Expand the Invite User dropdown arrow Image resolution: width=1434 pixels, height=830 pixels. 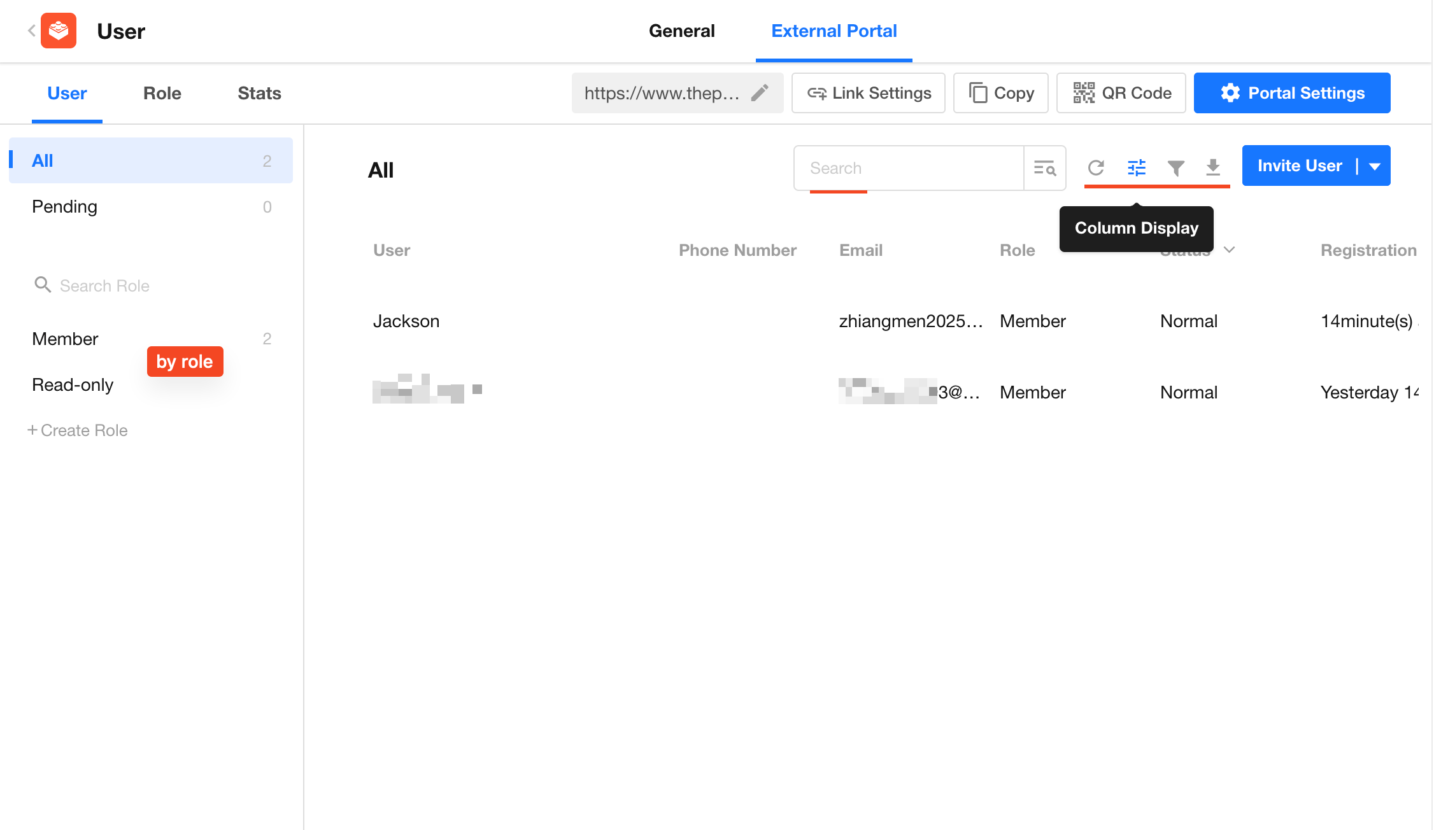click(x=1375, y=166)
